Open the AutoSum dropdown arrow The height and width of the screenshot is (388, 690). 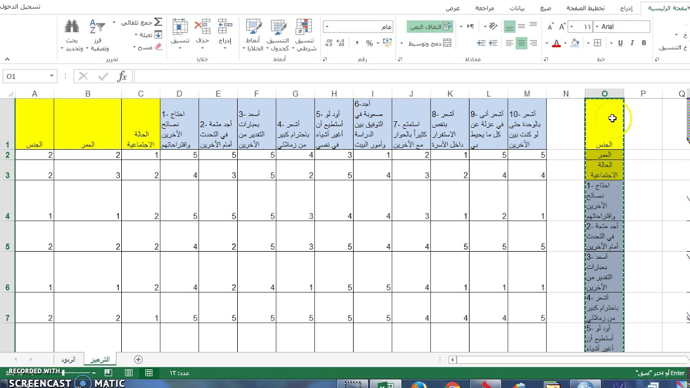[x=114, y=22]
